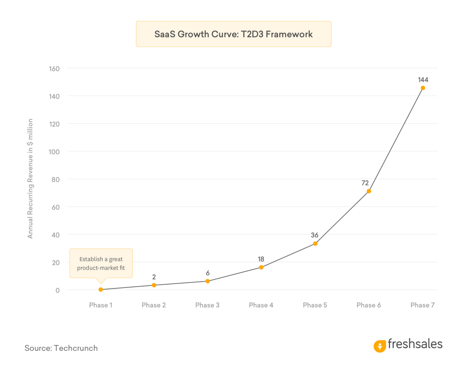
Task: Click the Phase 5 data point marker
Action: coord(315,244)
